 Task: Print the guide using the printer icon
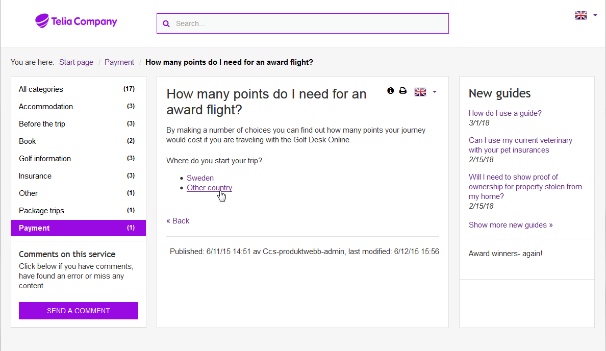point(403,91)
